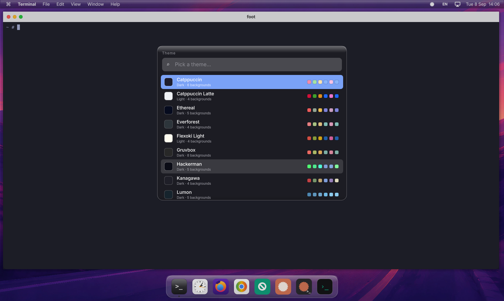Click Everforest grey-green background swatch
Viewport: 504px width, 301px height.
169,124
